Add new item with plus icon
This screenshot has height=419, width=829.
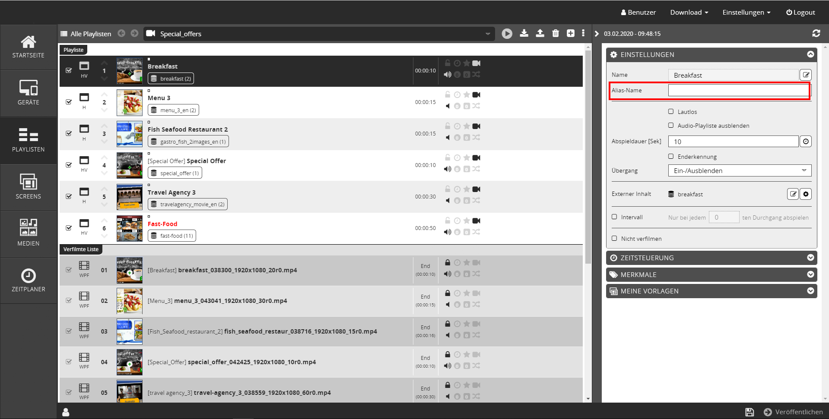pyautogui.click(x=571, y=33)
